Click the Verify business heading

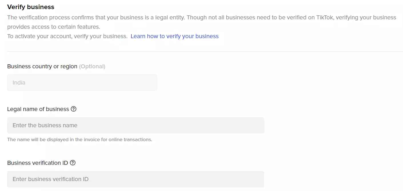(x=31, y=7)
